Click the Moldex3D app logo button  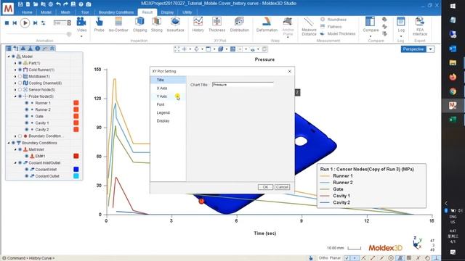click(x=8, y=8)
